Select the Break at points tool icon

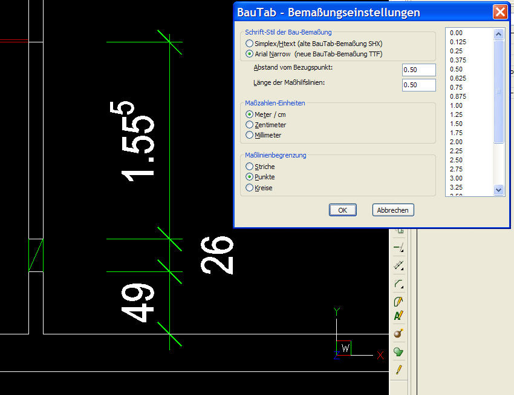click(399, 265)
